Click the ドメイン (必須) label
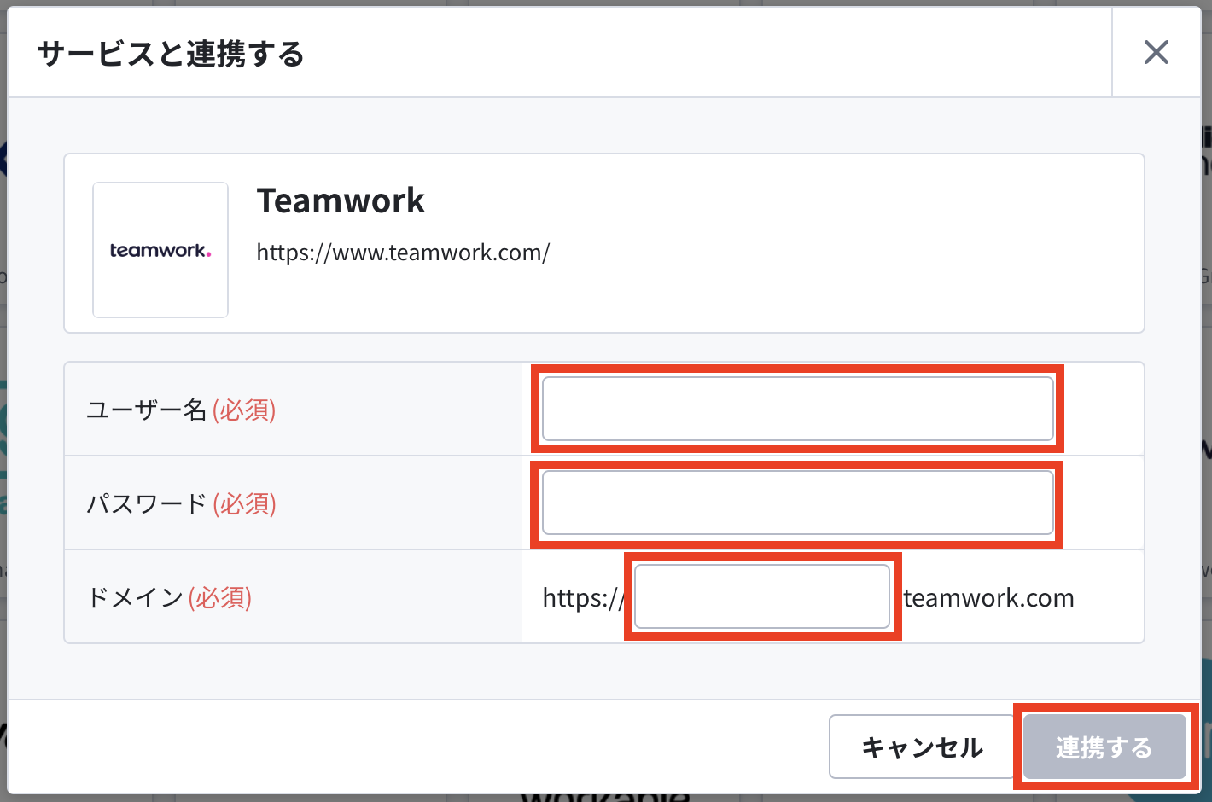Image resolution: width=1212 pixels, height=802 pixels. tap(169, 597)
